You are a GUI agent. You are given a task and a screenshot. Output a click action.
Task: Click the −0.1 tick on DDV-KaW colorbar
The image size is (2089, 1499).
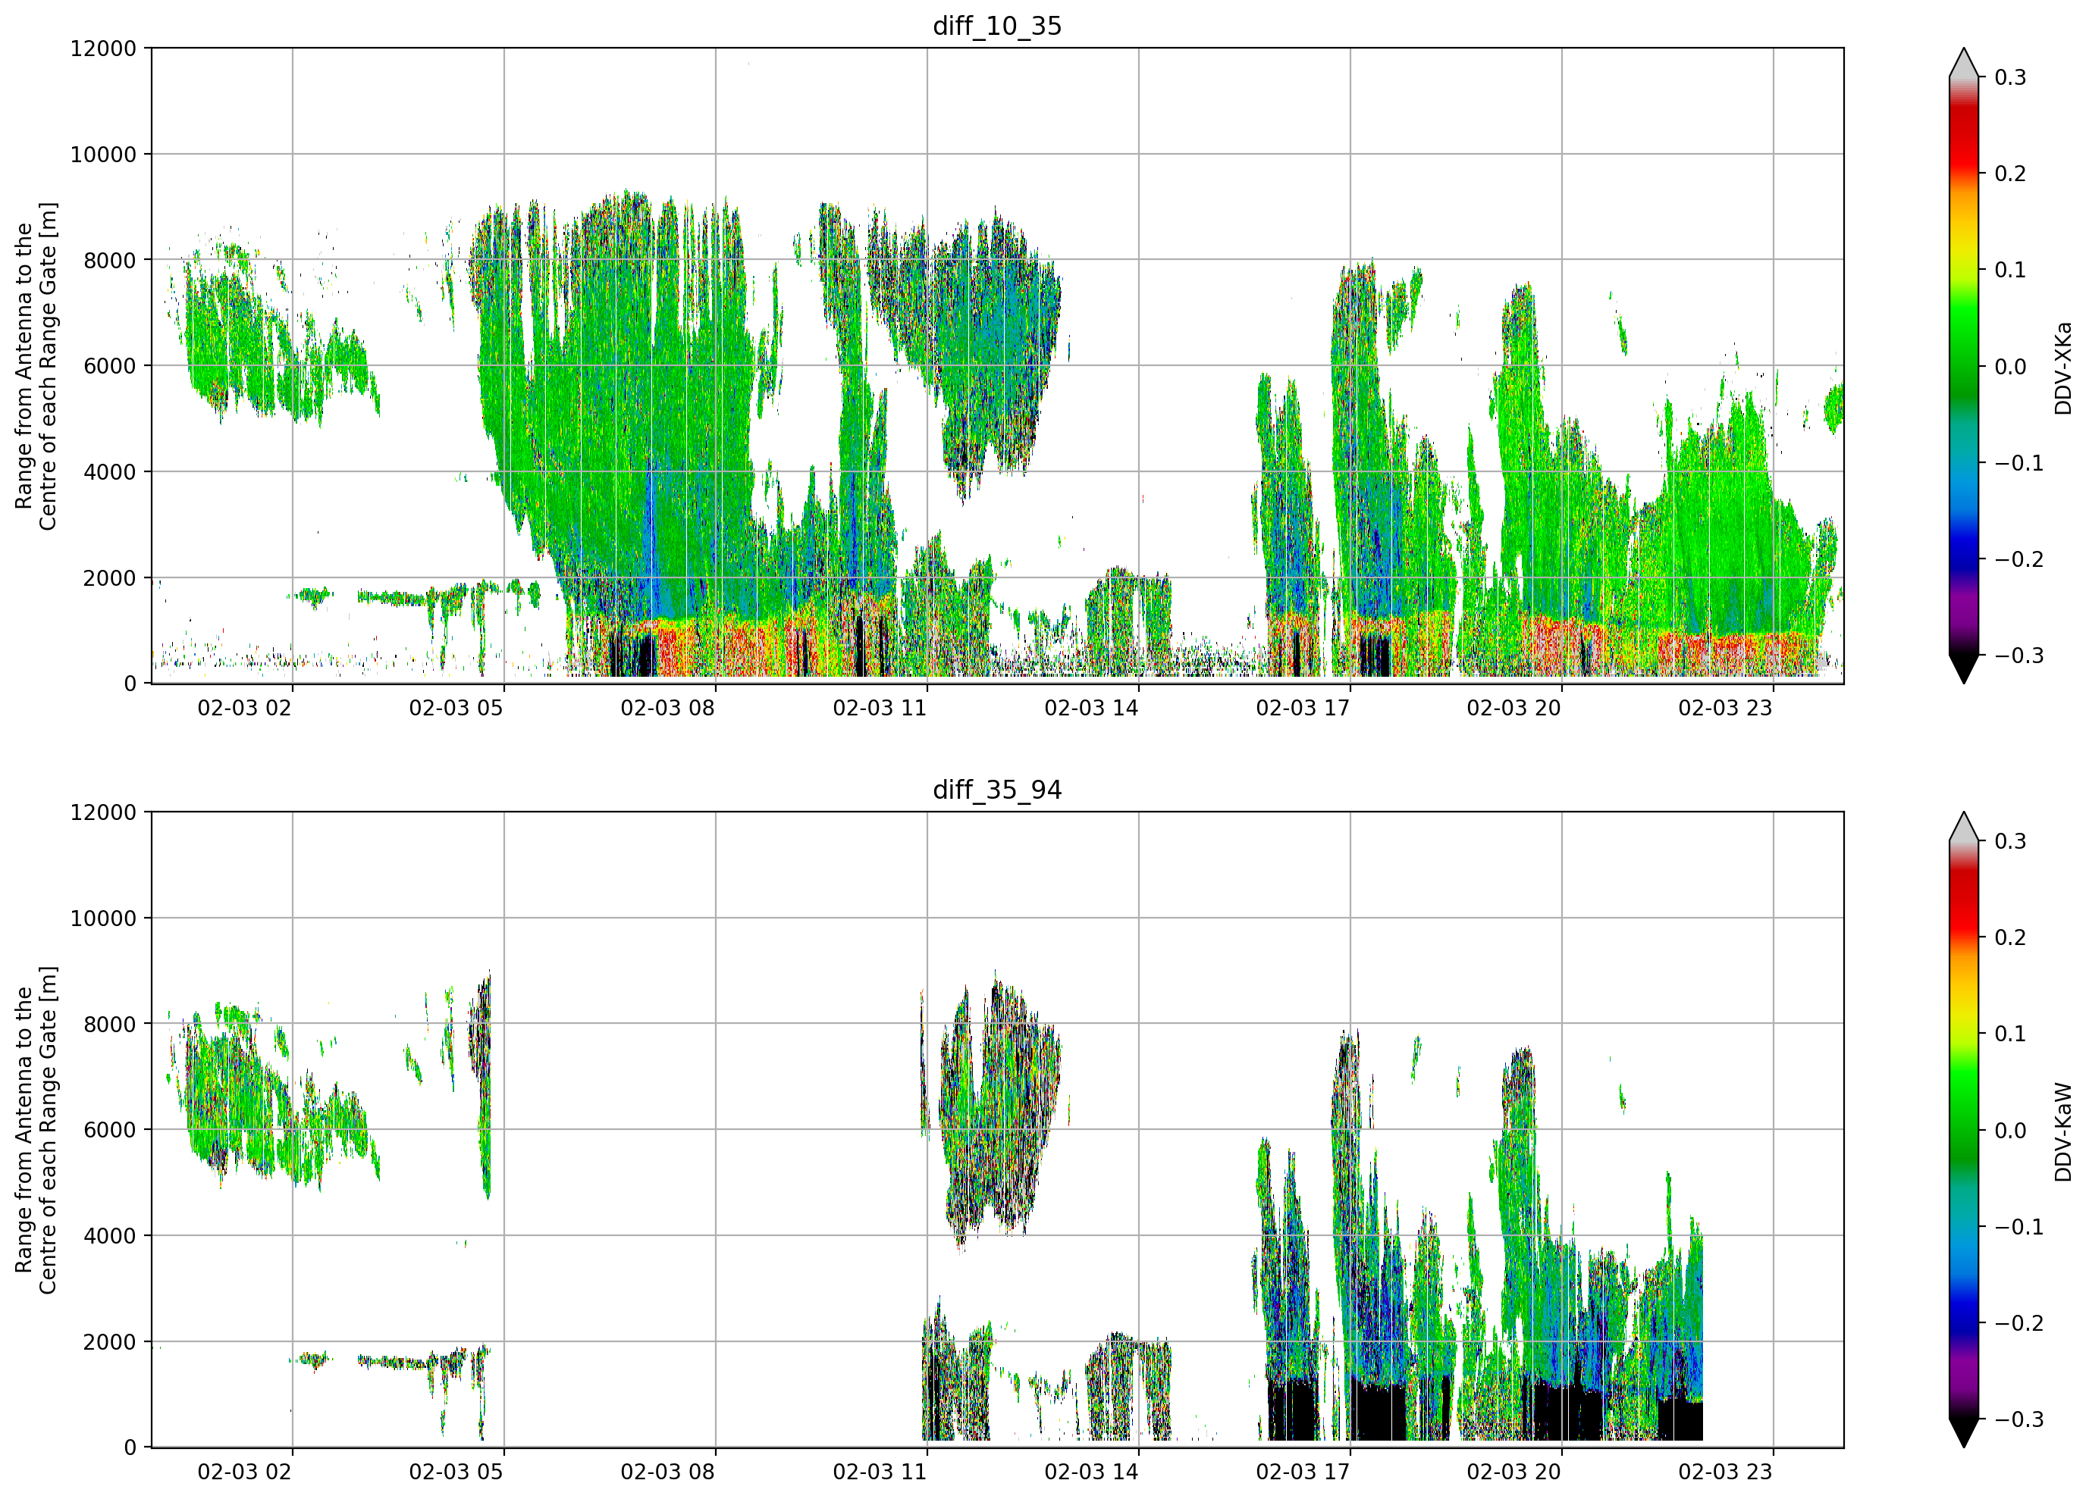click(2019, 1228)
